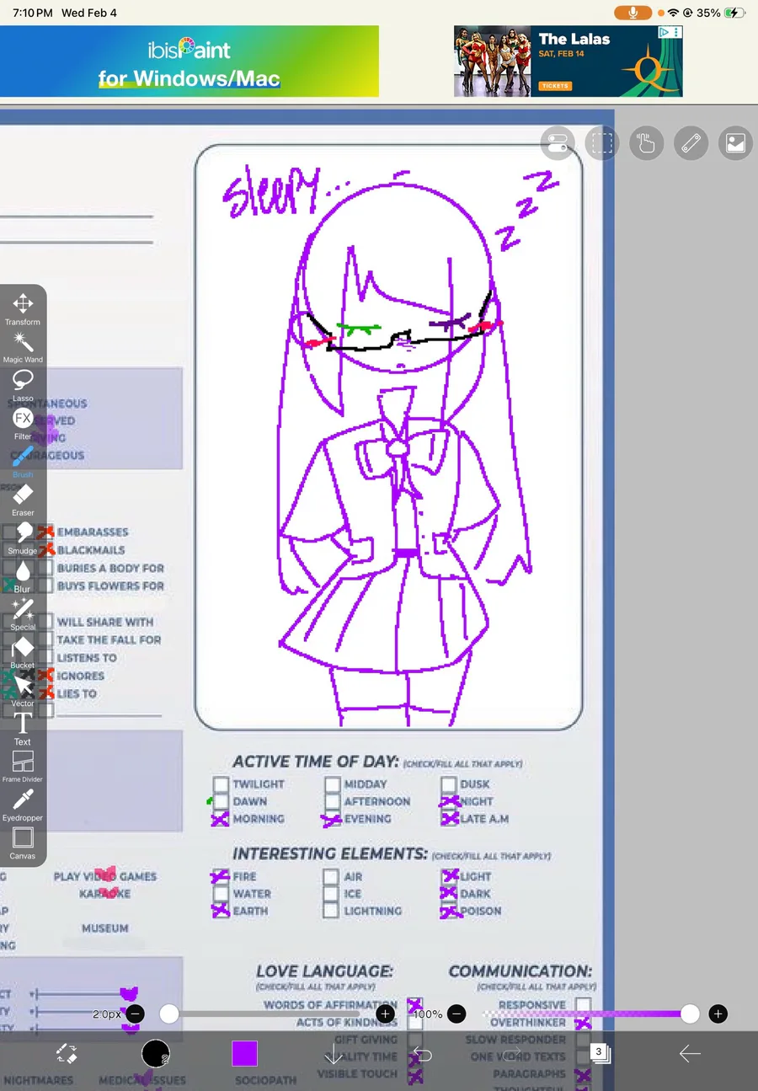Undo the last stroke
Viewport: 758px width, 1091px height.
[423, 1054]
